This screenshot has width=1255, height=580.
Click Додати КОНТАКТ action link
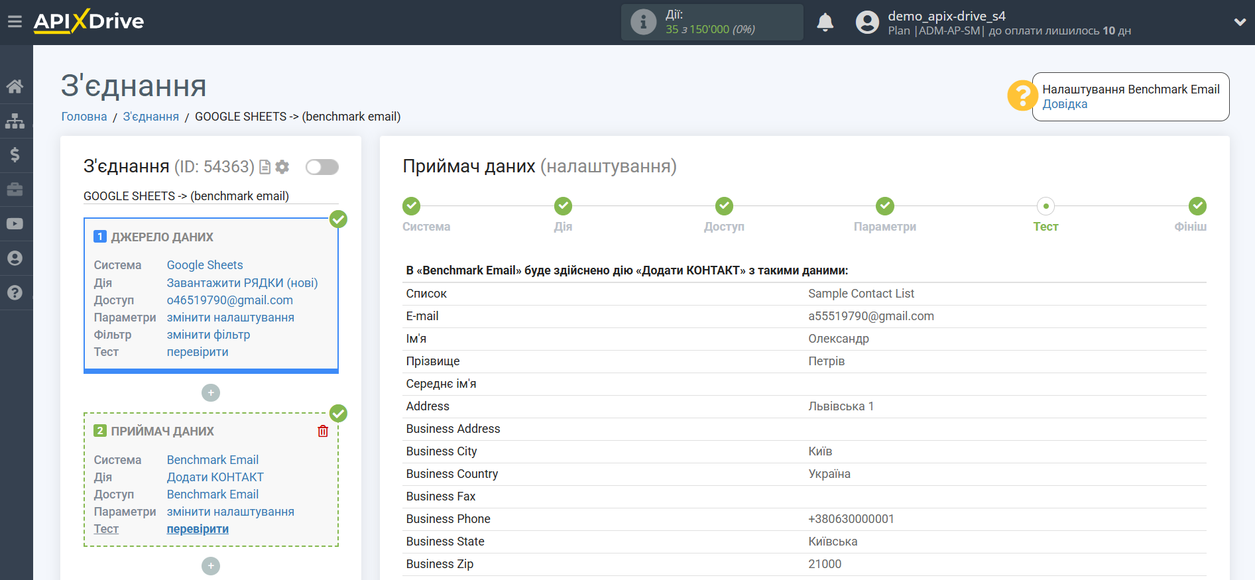point(215,477)
